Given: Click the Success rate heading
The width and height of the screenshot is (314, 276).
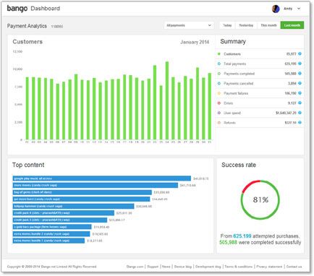Looking at the screenshot, I should (x=239, y=165).
